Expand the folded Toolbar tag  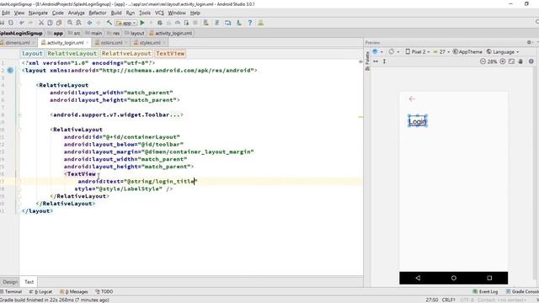176,114
